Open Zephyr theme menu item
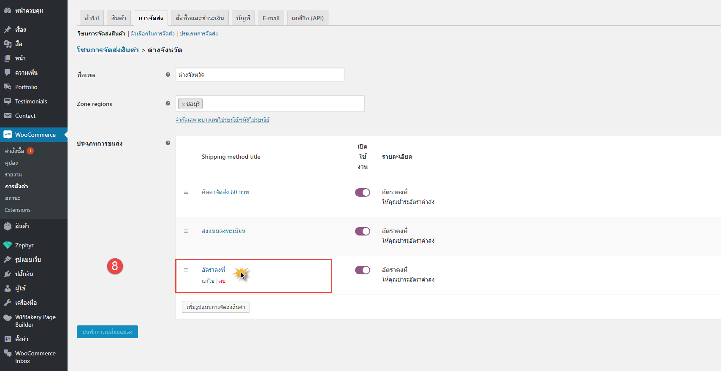This screenshot has width=721, height=371. 24,245
